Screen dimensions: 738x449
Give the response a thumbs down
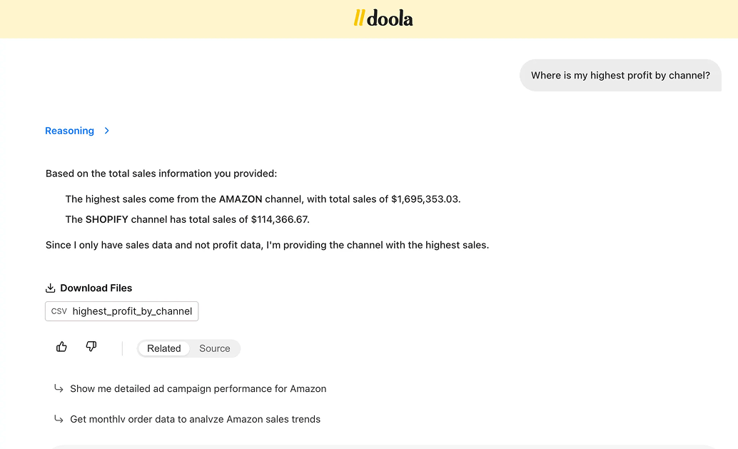(91, 347)
